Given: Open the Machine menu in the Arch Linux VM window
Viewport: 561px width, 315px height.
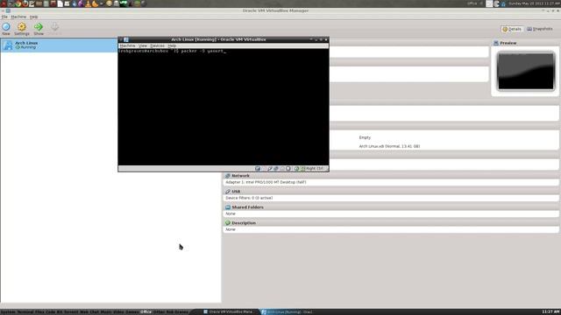Looking at the screenshot, I should point(127,45).
